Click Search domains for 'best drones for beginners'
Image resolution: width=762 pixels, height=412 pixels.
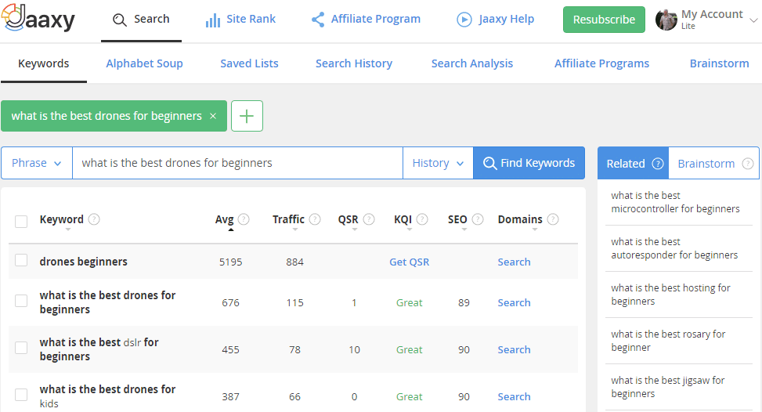pyautogui.click(x=514, y=302)
